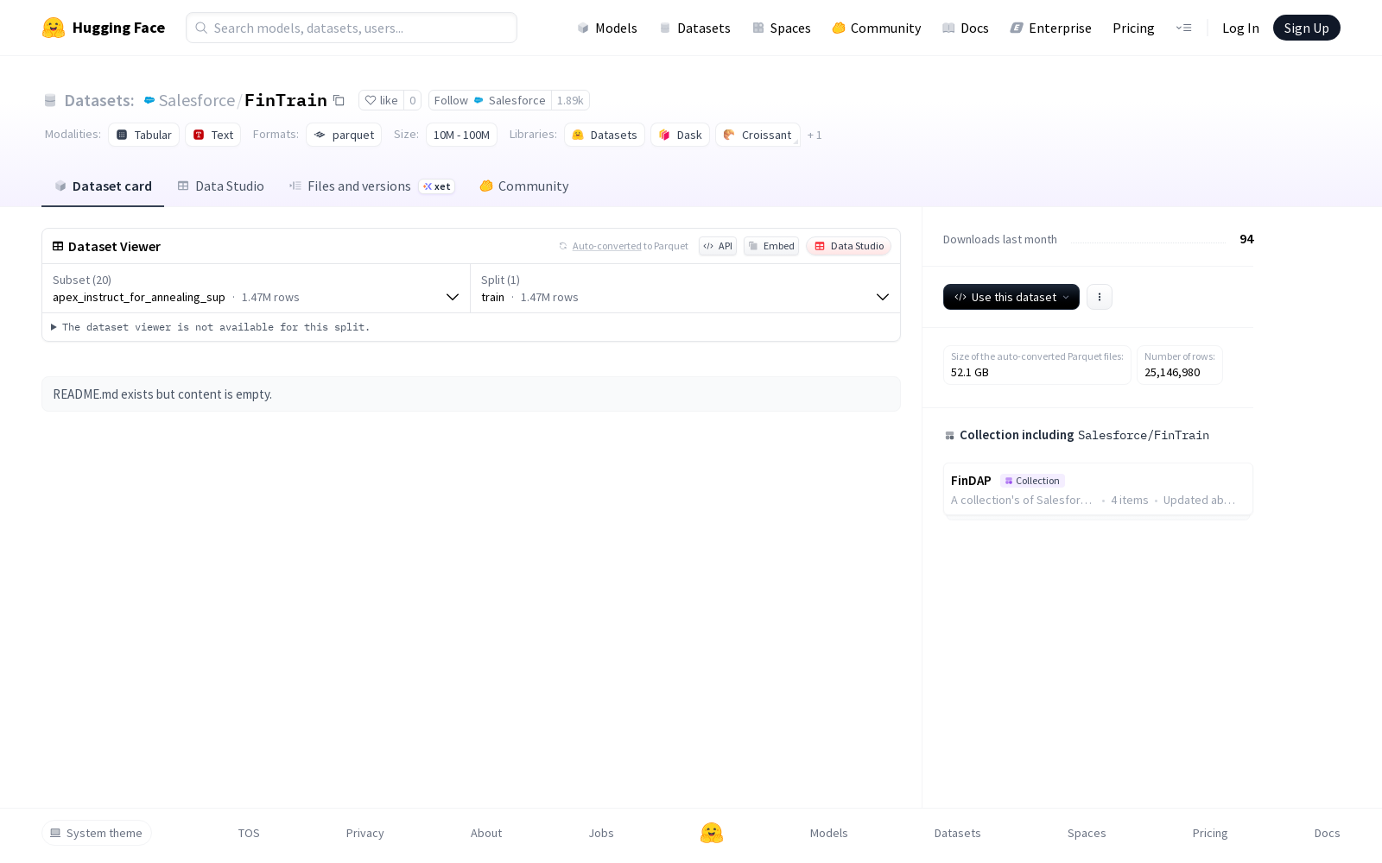Click the Sign Up button

(1307, 28)
